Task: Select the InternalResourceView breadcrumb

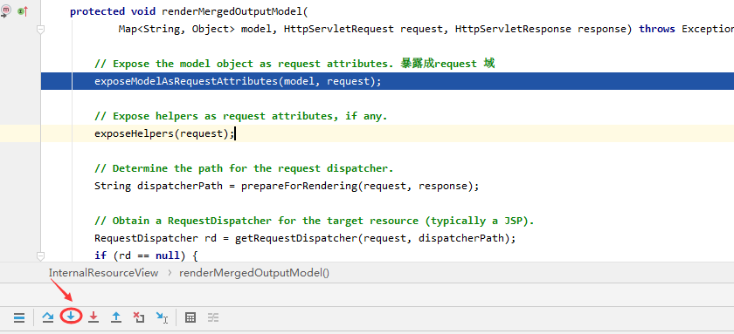Action: pos(103,273)
